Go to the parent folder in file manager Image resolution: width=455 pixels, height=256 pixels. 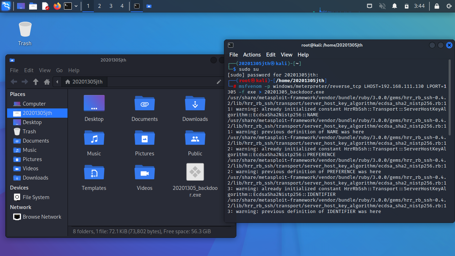36,82
